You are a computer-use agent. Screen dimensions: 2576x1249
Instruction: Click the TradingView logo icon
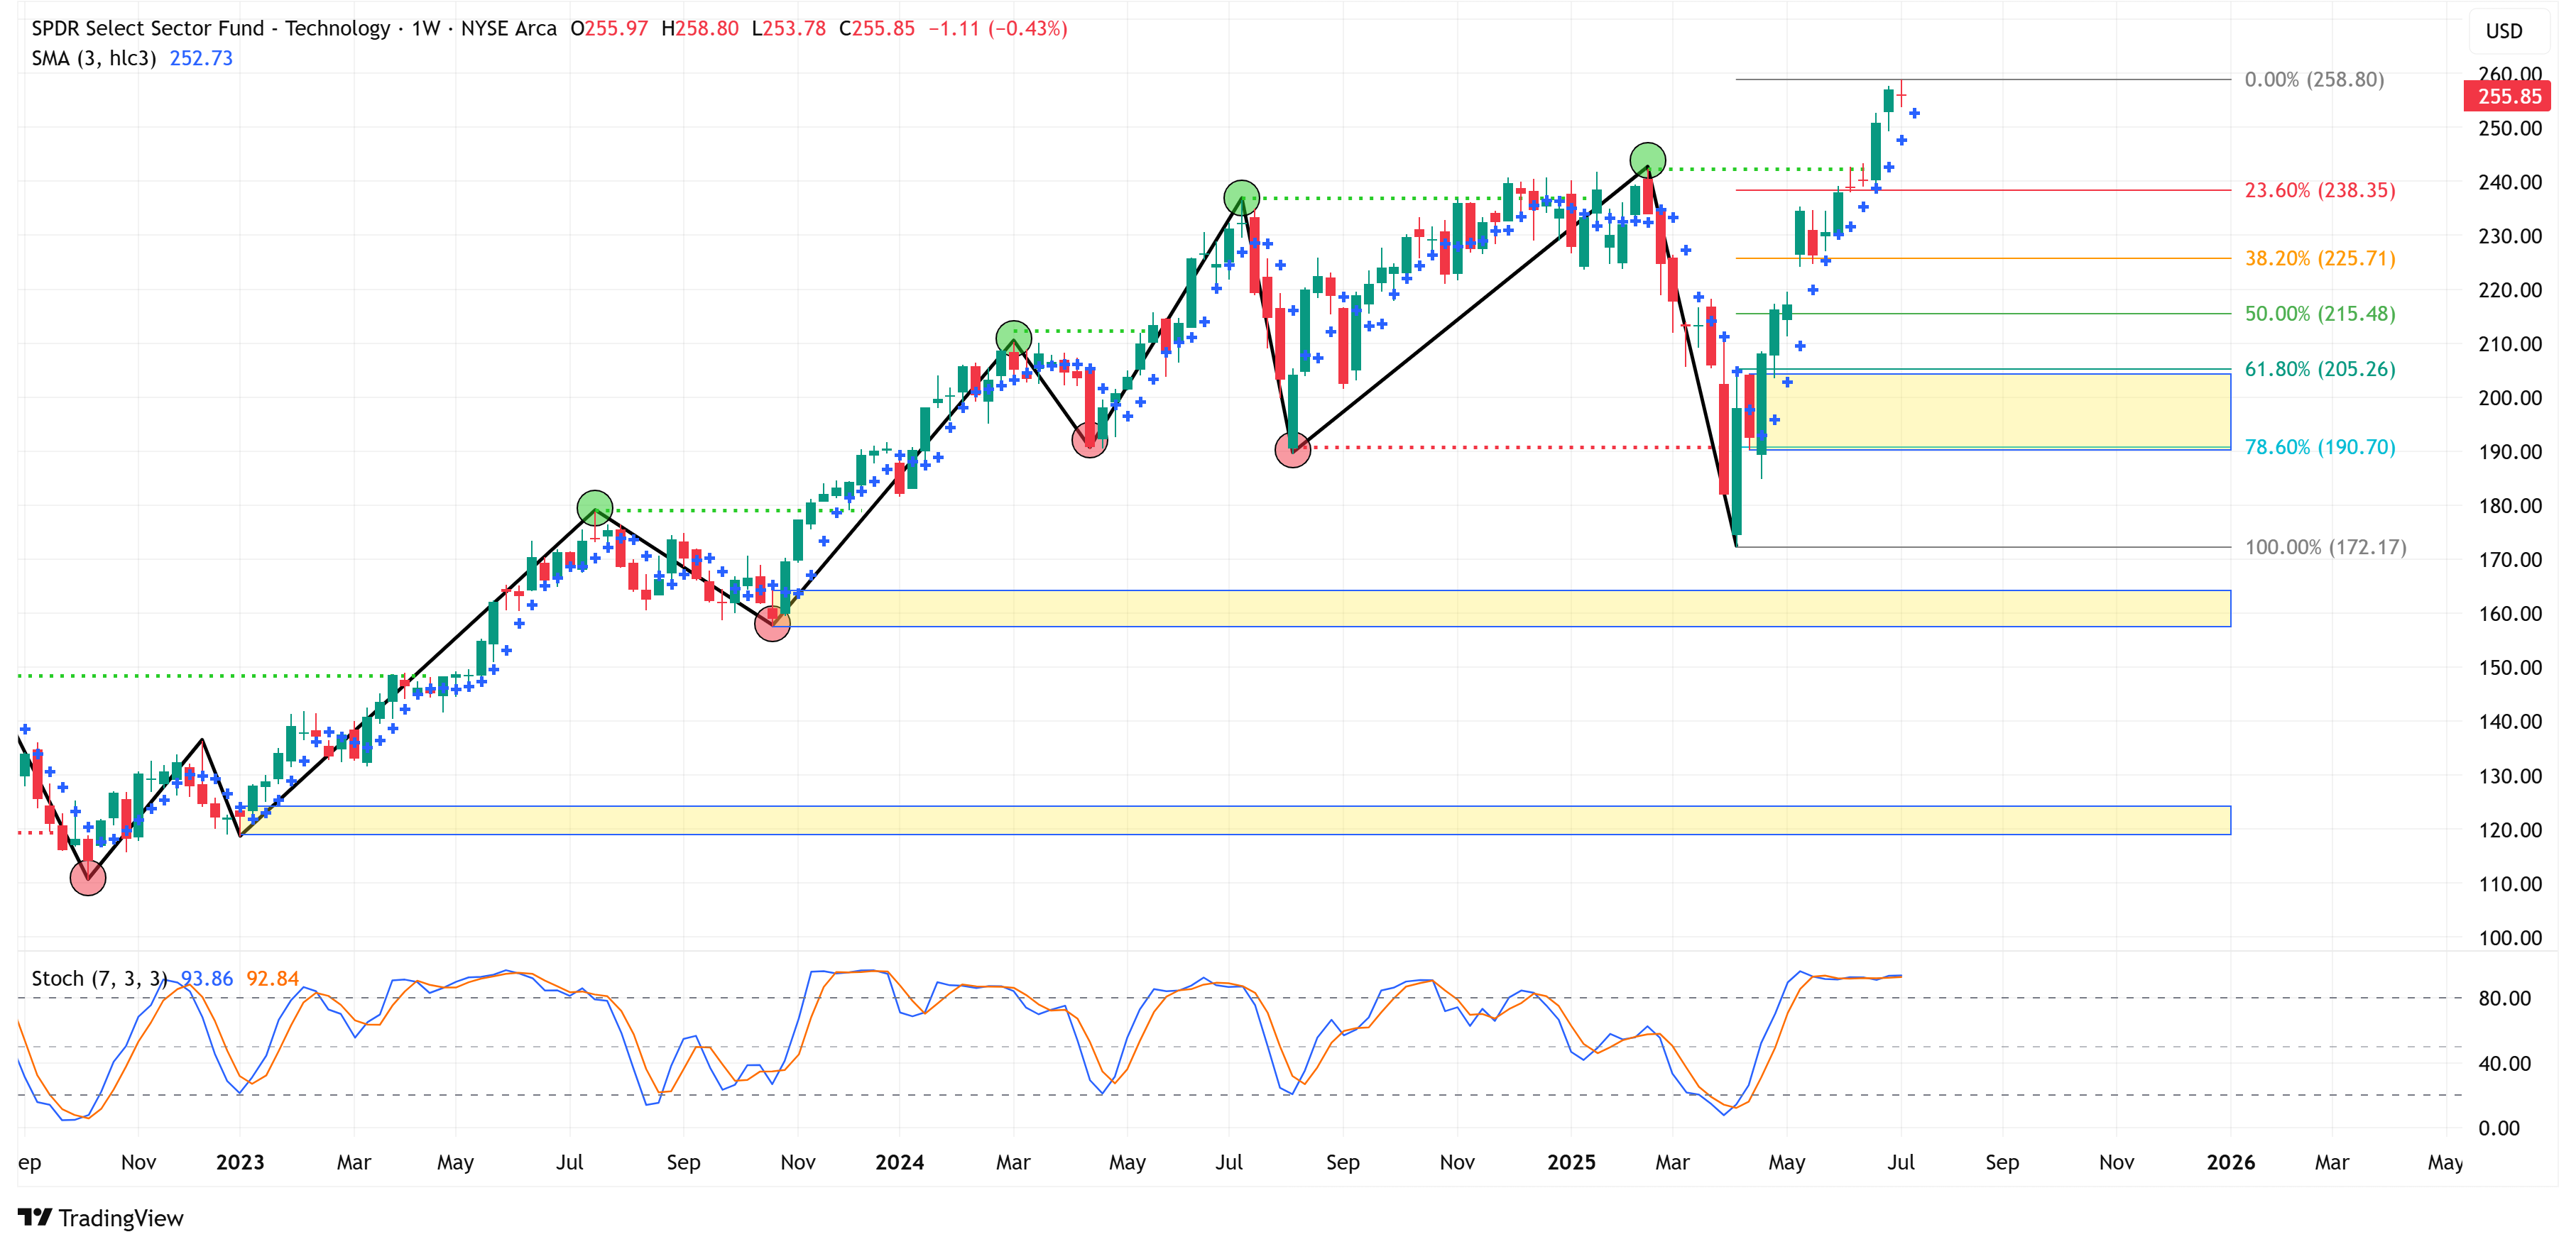pos(35,1217)
